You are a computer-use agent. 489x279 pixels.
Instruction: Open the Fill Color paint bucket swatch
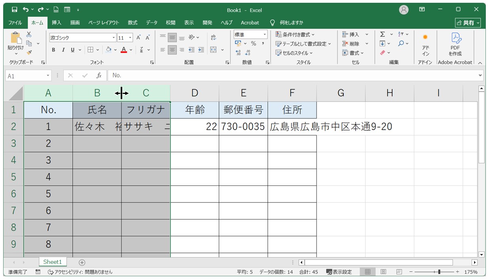(108, 50)
